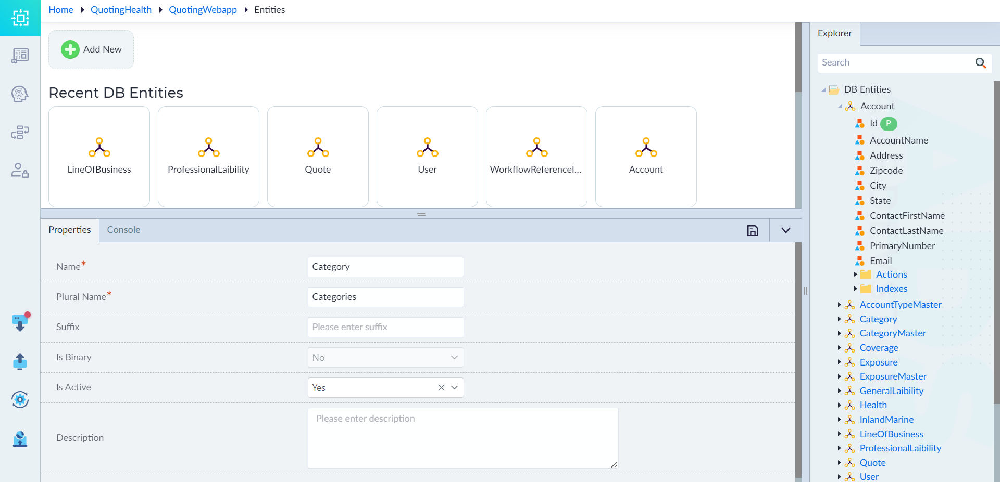Screen dimensions: 1000x482
Task: Open the workflow diagram sidebar icon
Action: pos(20,132)
